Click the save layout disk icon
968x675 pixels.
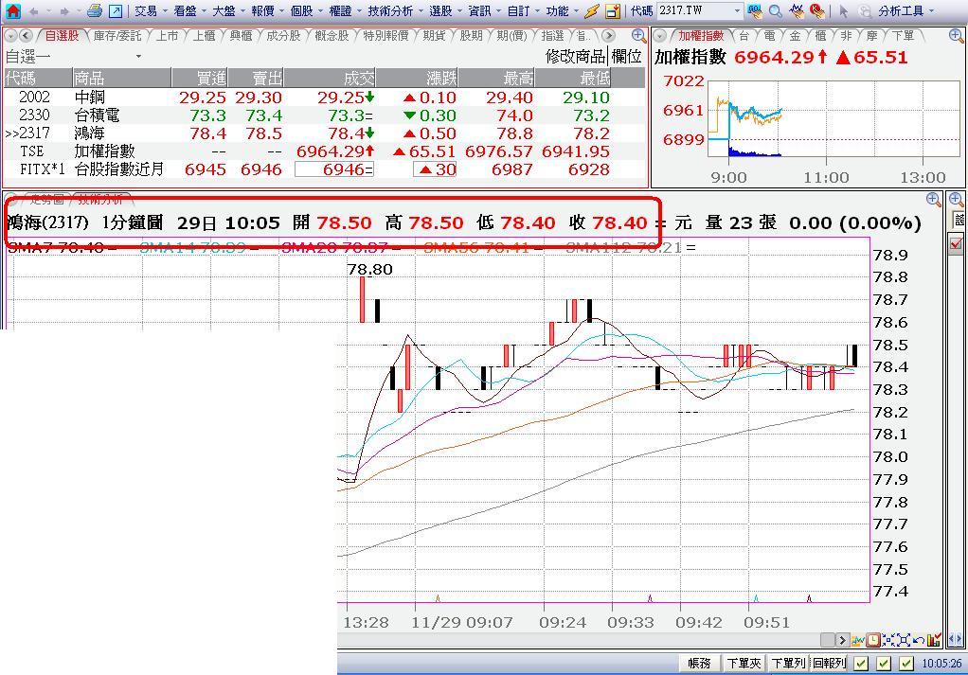tap(613, 10)
